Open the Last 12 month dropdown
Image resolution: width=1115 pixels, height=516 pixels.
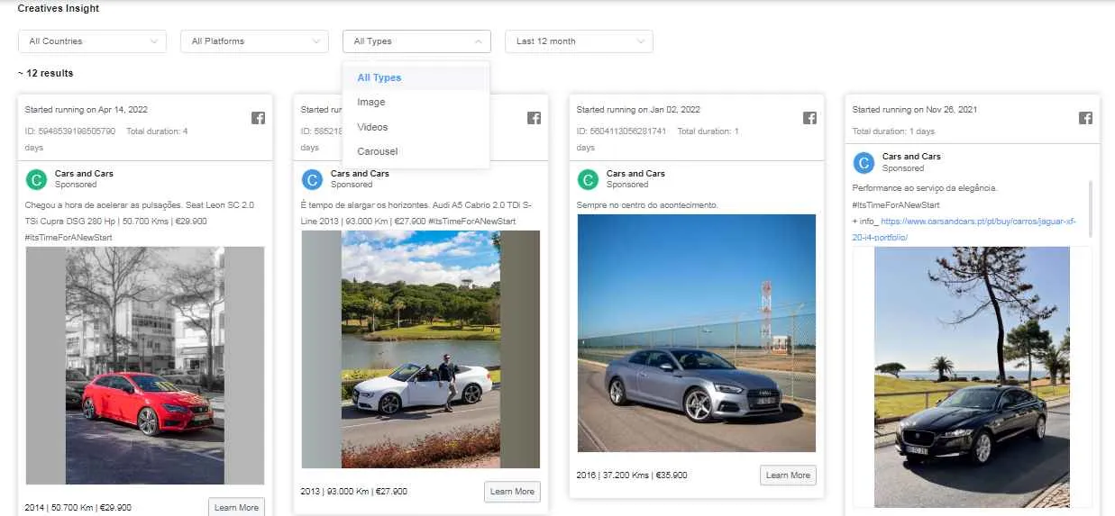point(579,41)
